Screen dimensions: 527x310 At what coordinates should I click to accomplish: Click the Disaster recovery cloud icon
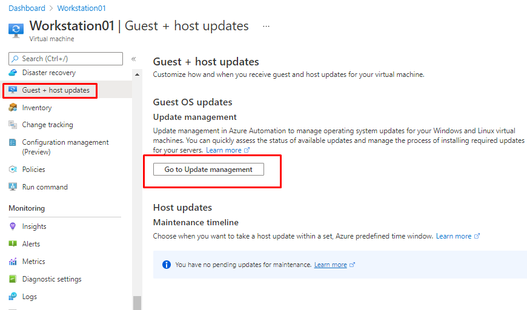click(13, 73)
